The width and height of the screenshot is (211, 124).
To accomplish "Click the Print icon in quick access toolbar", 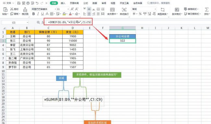I will [x=28, y=3].
